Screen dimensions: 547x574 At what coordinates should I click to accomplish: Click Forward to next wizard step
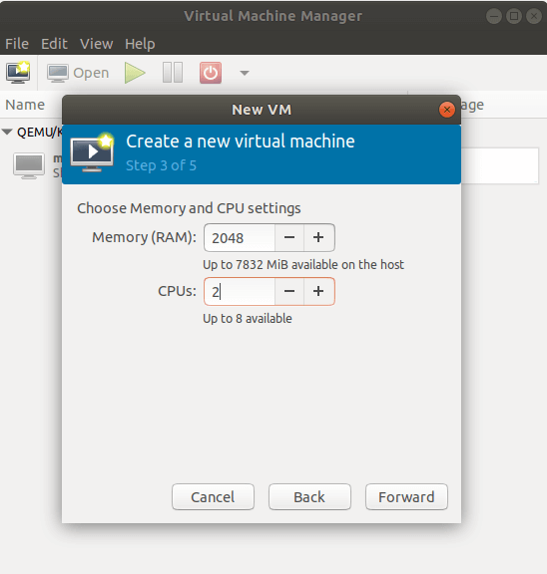point(406,496)
